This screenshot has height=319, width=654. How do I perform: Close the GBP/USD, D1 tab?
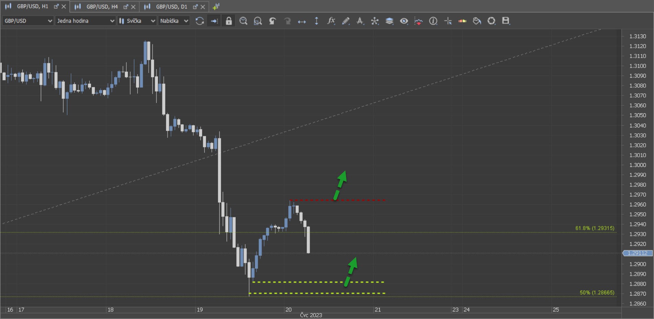[203, 7]
